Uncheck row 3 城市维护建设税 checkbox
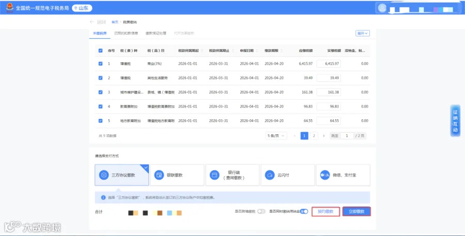Viewport: 465px width, 236px height. (x=101, y=92)
